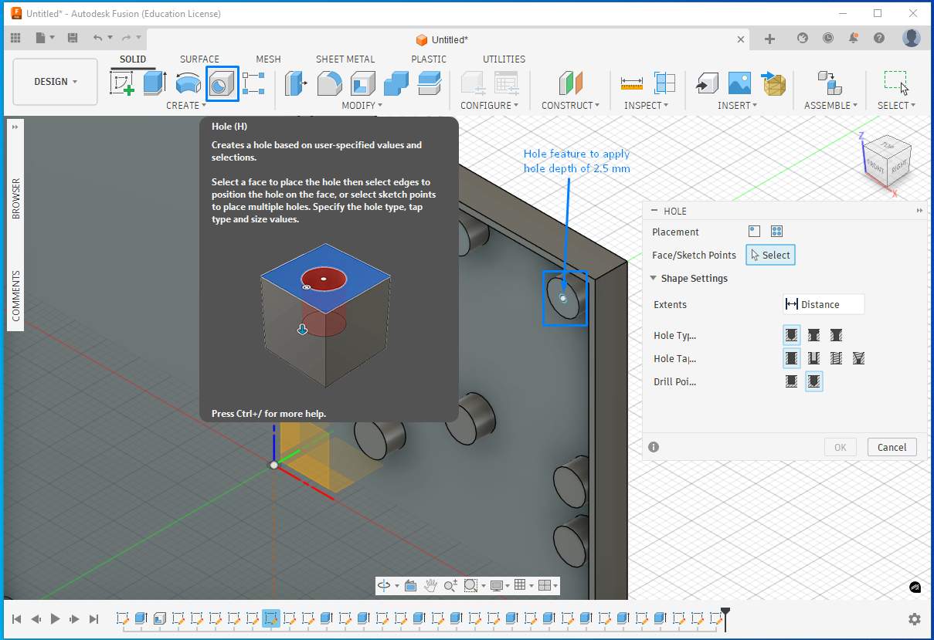Choose multiple holes placement option

point(777,232)
